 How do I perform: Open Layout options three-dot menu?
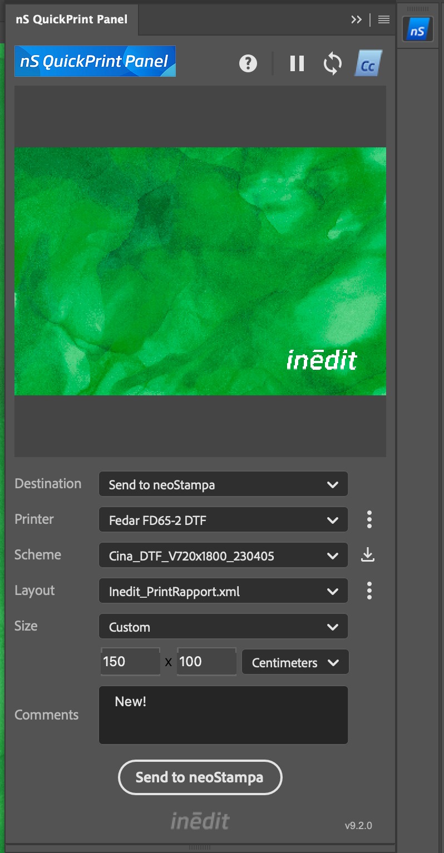(369, 591)
